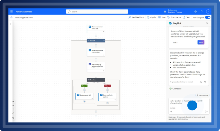Click the back arrow beside Invoice Approval Flow
Screen dimensions: 220x131
[x=11, y=17]
